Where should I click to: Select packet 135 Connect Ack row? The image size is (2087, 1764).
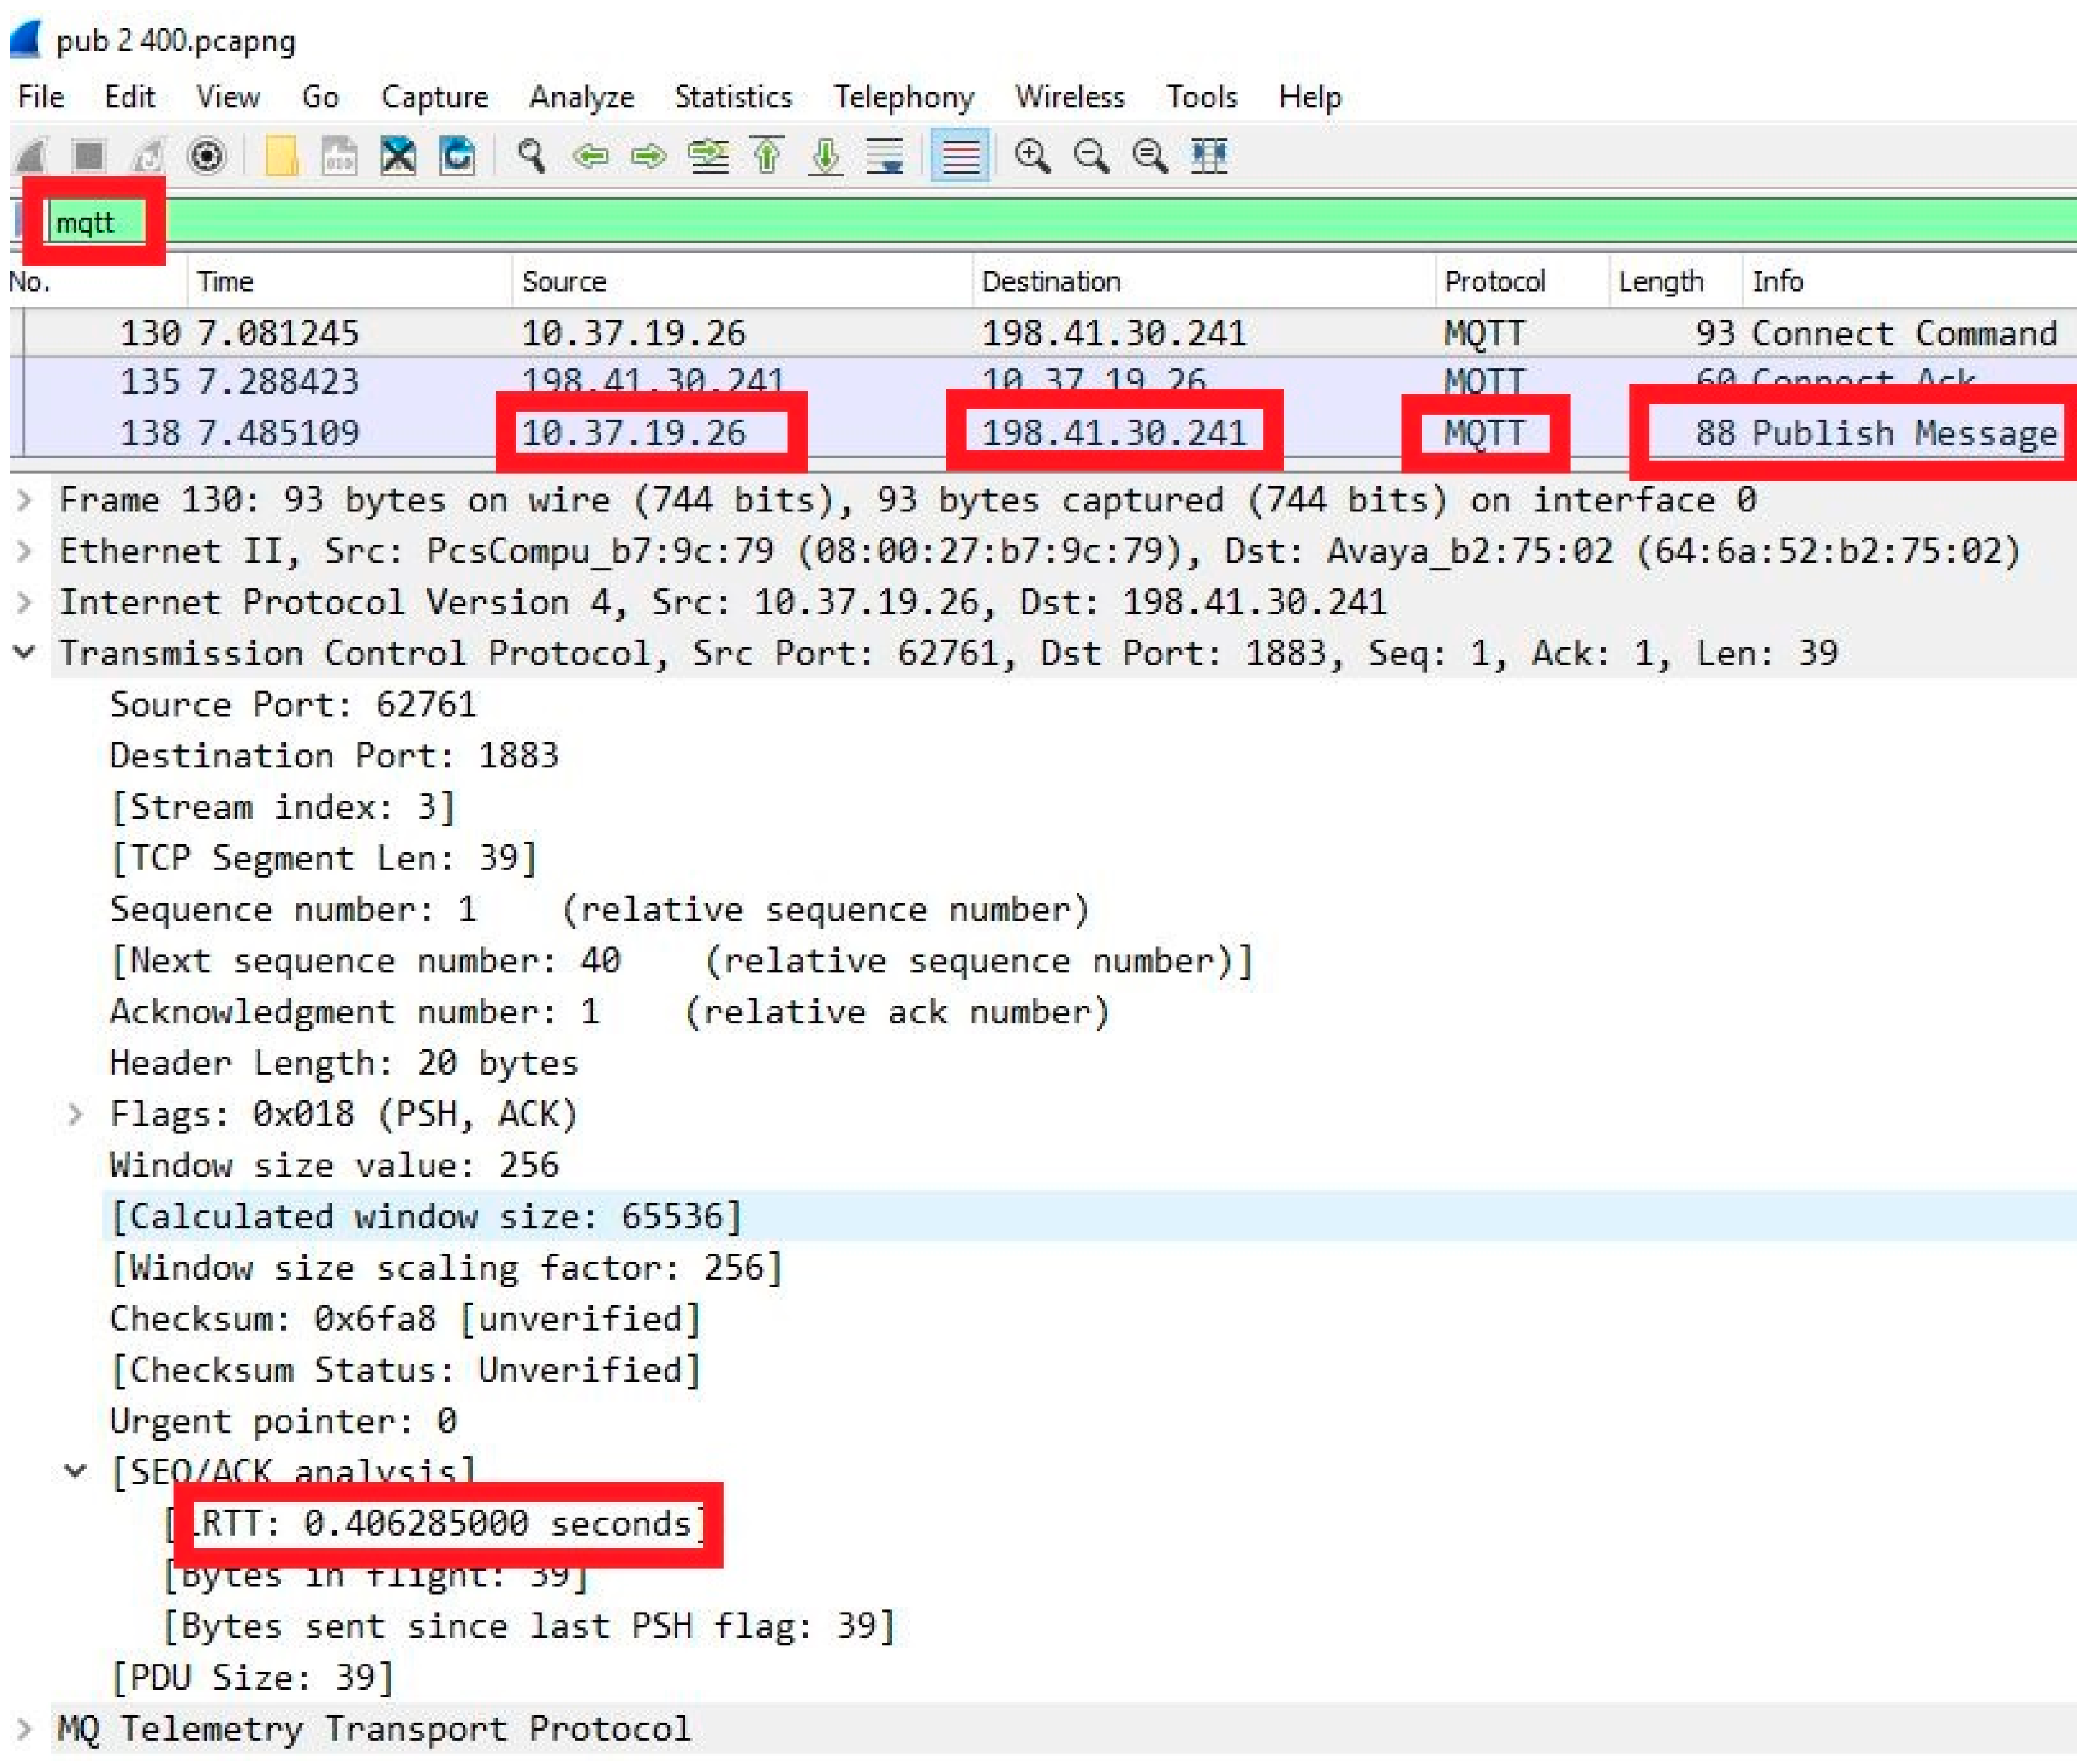pyautogui.click(x=1043, y=381)
